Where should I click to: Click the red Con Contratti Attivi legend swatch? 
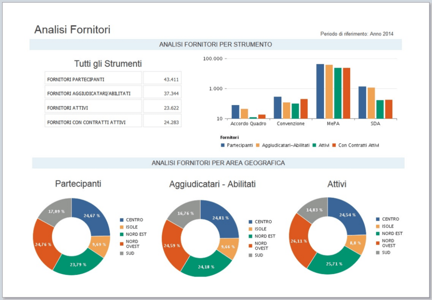(x=334, y=145)
